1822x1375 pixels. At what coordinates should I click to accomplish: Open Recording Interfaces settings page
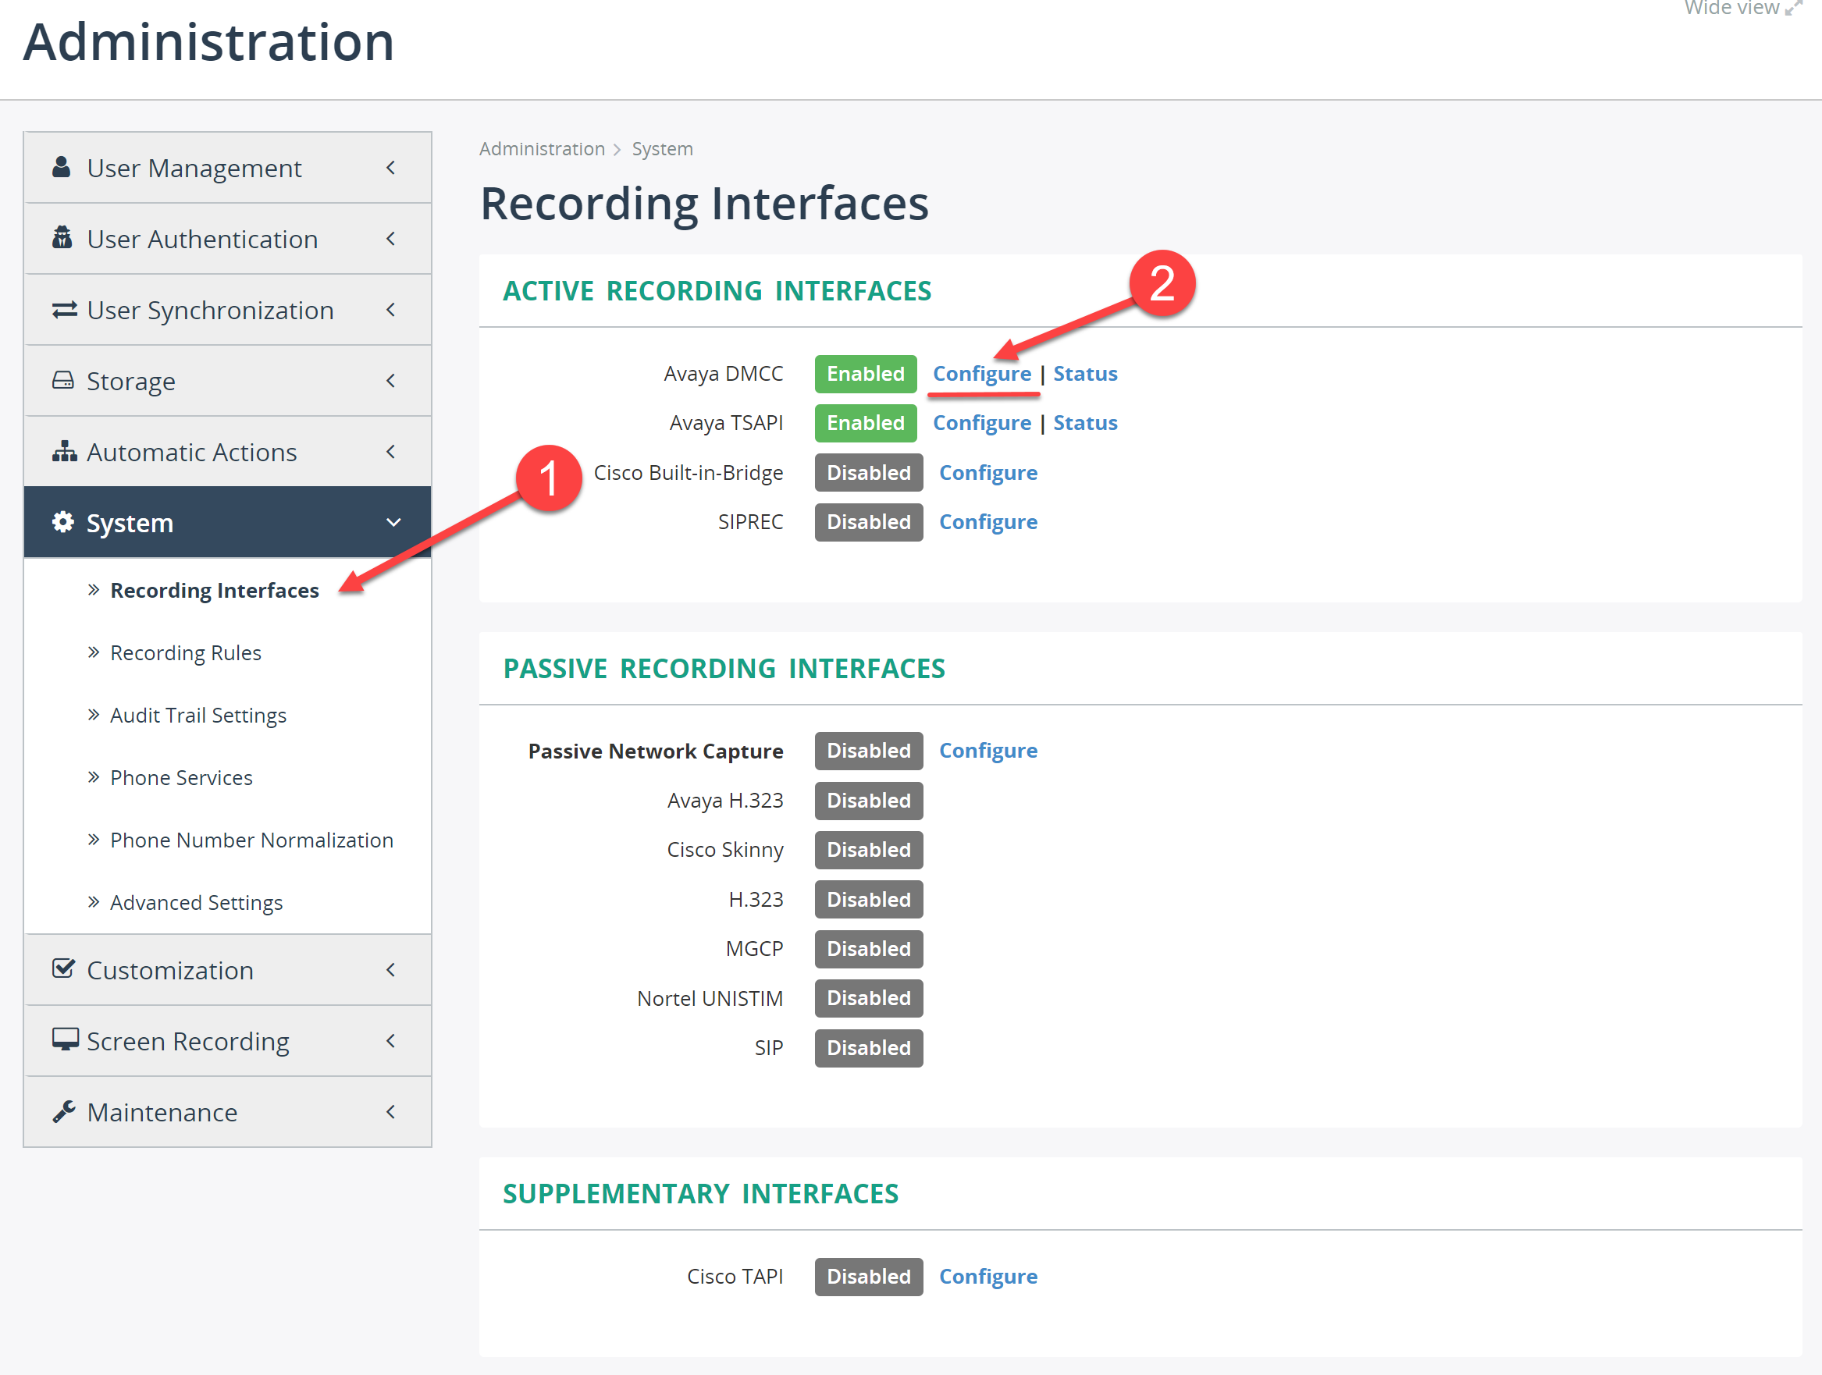coord(212,588)
